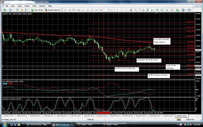Image resolution: width=203 pixels, height=127 pixels.
Task: Switch chart to H1 timeframe
Action: click(x=83, y=10)
